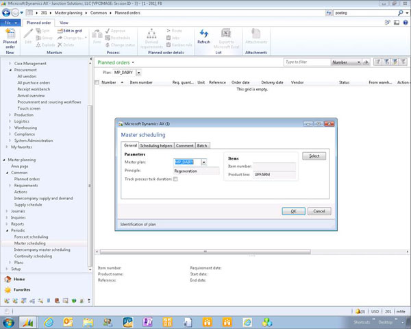Image resolution: width=411 pixels, height=329 pixels.
Task: Open Outlook from the taskbar
Action: (68, 322)
